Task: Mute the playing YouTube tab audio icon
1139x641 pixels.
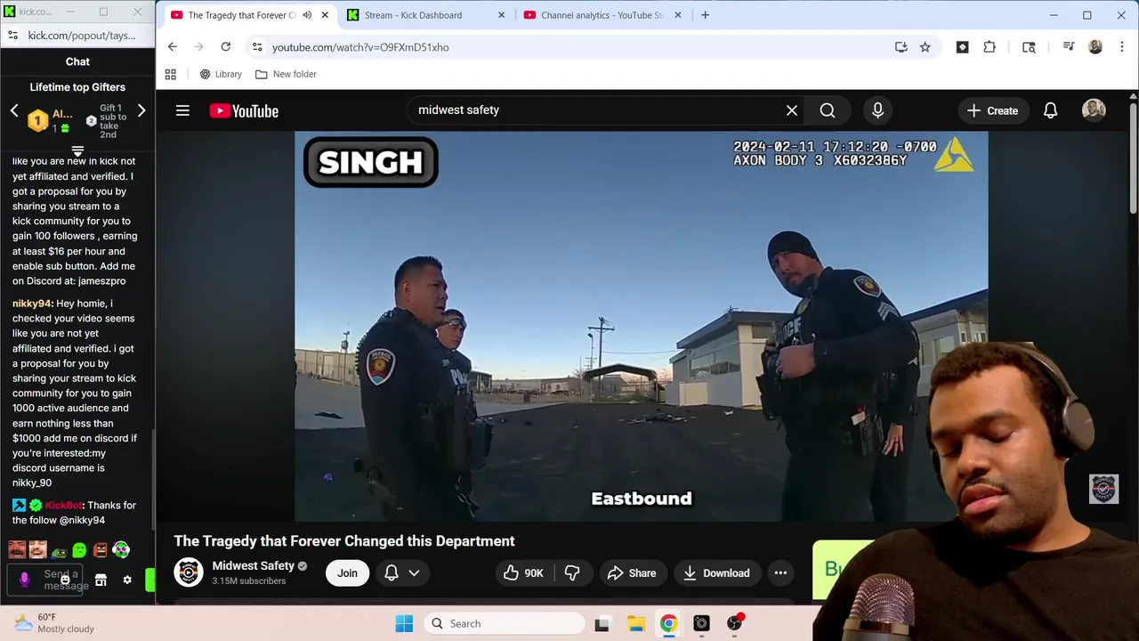Action: click(x=307, y=15)
